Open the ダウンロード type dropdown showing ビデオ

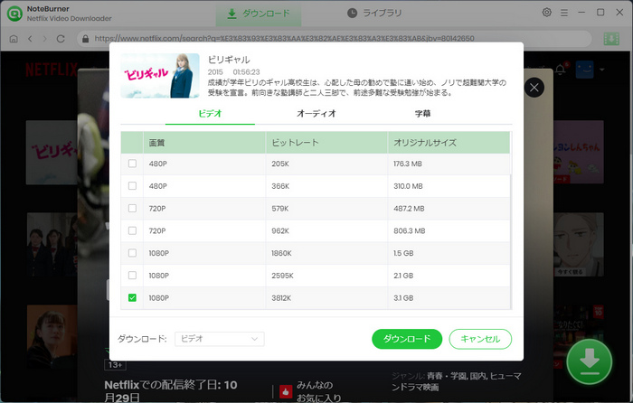[220, 339]
